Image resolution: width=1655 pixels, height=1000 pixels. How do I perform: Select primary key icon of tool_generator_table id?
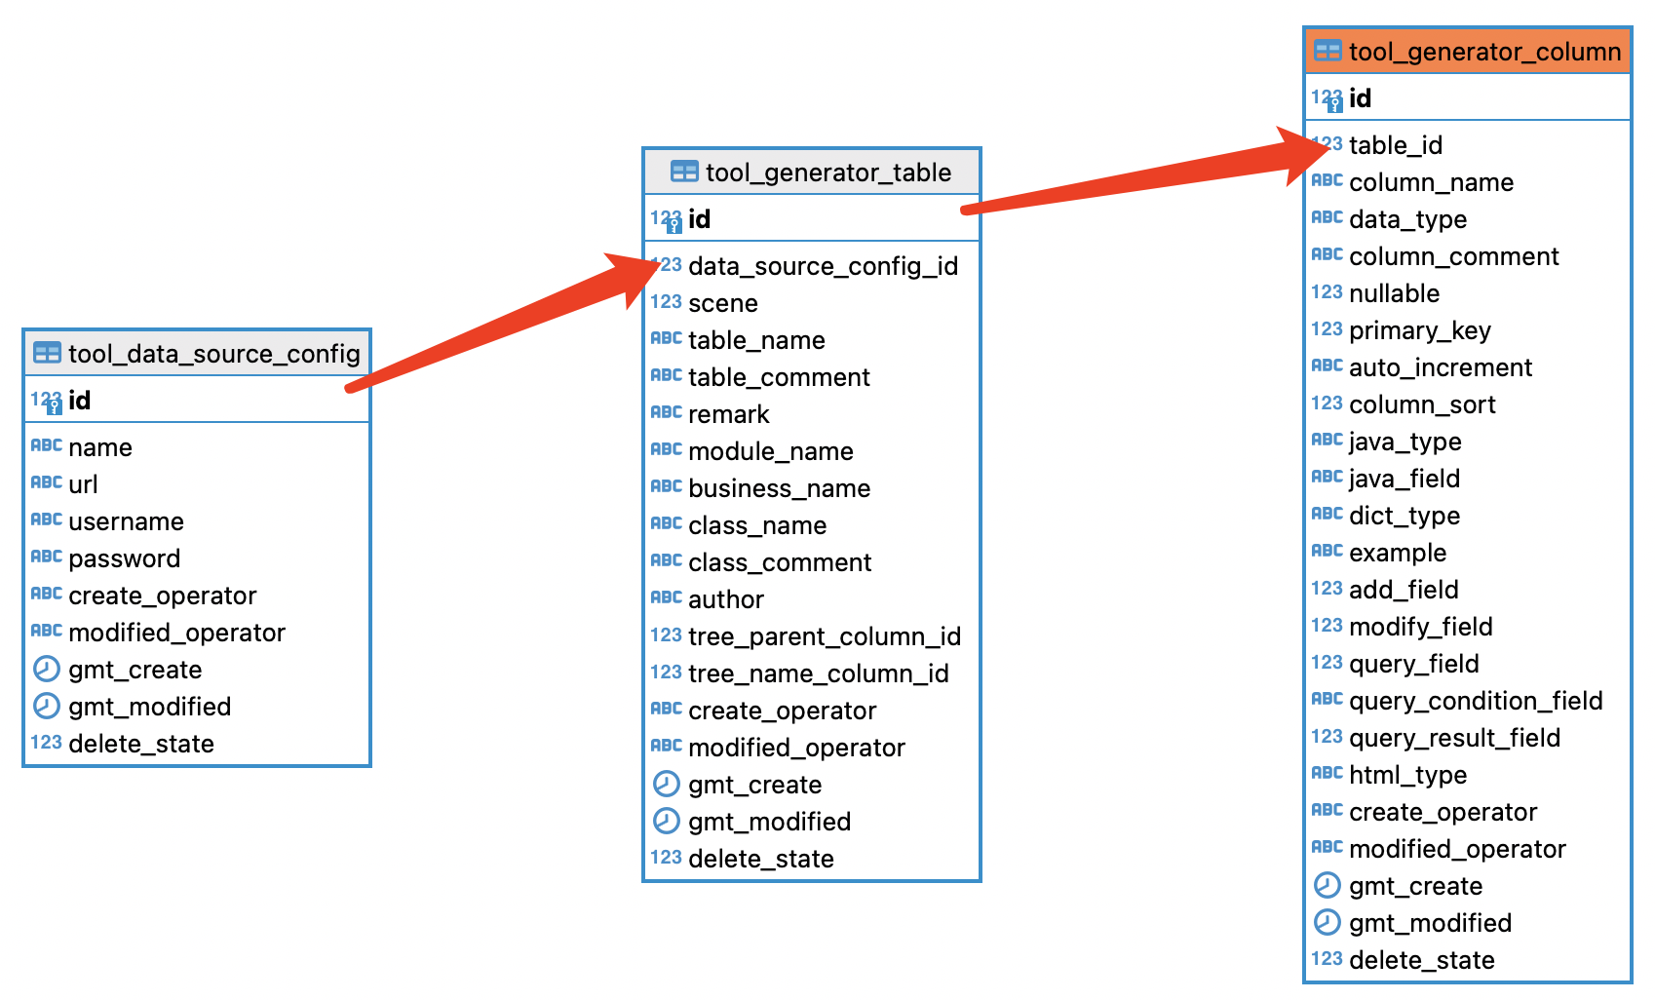coord(667,219)
